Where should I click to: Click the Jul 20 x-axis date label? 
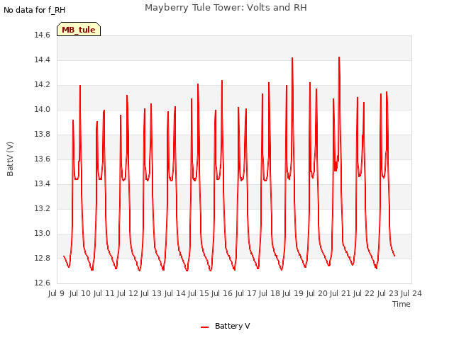(316, 293)
